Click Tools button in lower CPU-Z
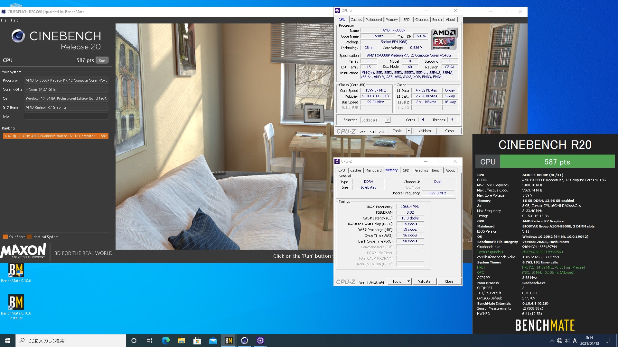Viewport: 618px width, 347px height. tap(397, 281)
